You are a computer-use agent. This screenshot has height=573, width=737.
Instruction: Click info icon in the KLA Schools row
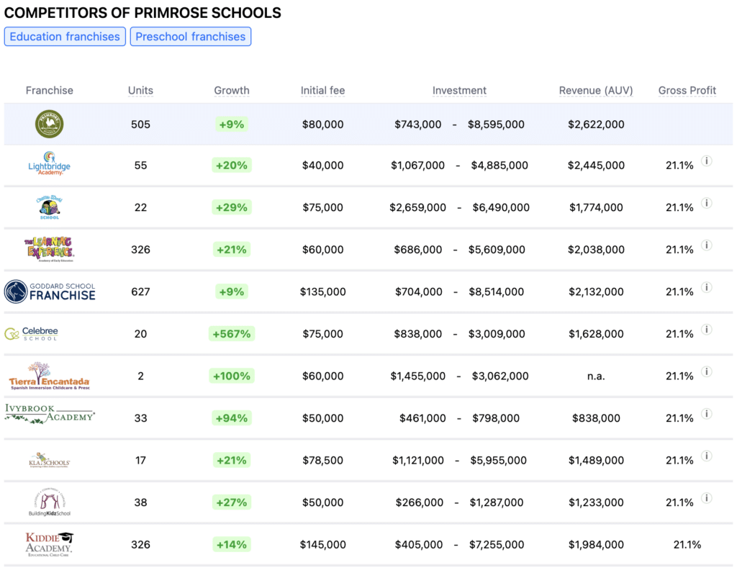tap(707, 456)
